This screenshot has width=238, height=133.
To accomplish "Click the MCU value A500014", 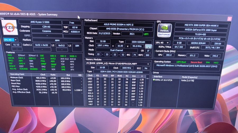I will click(x=75, y=32).
